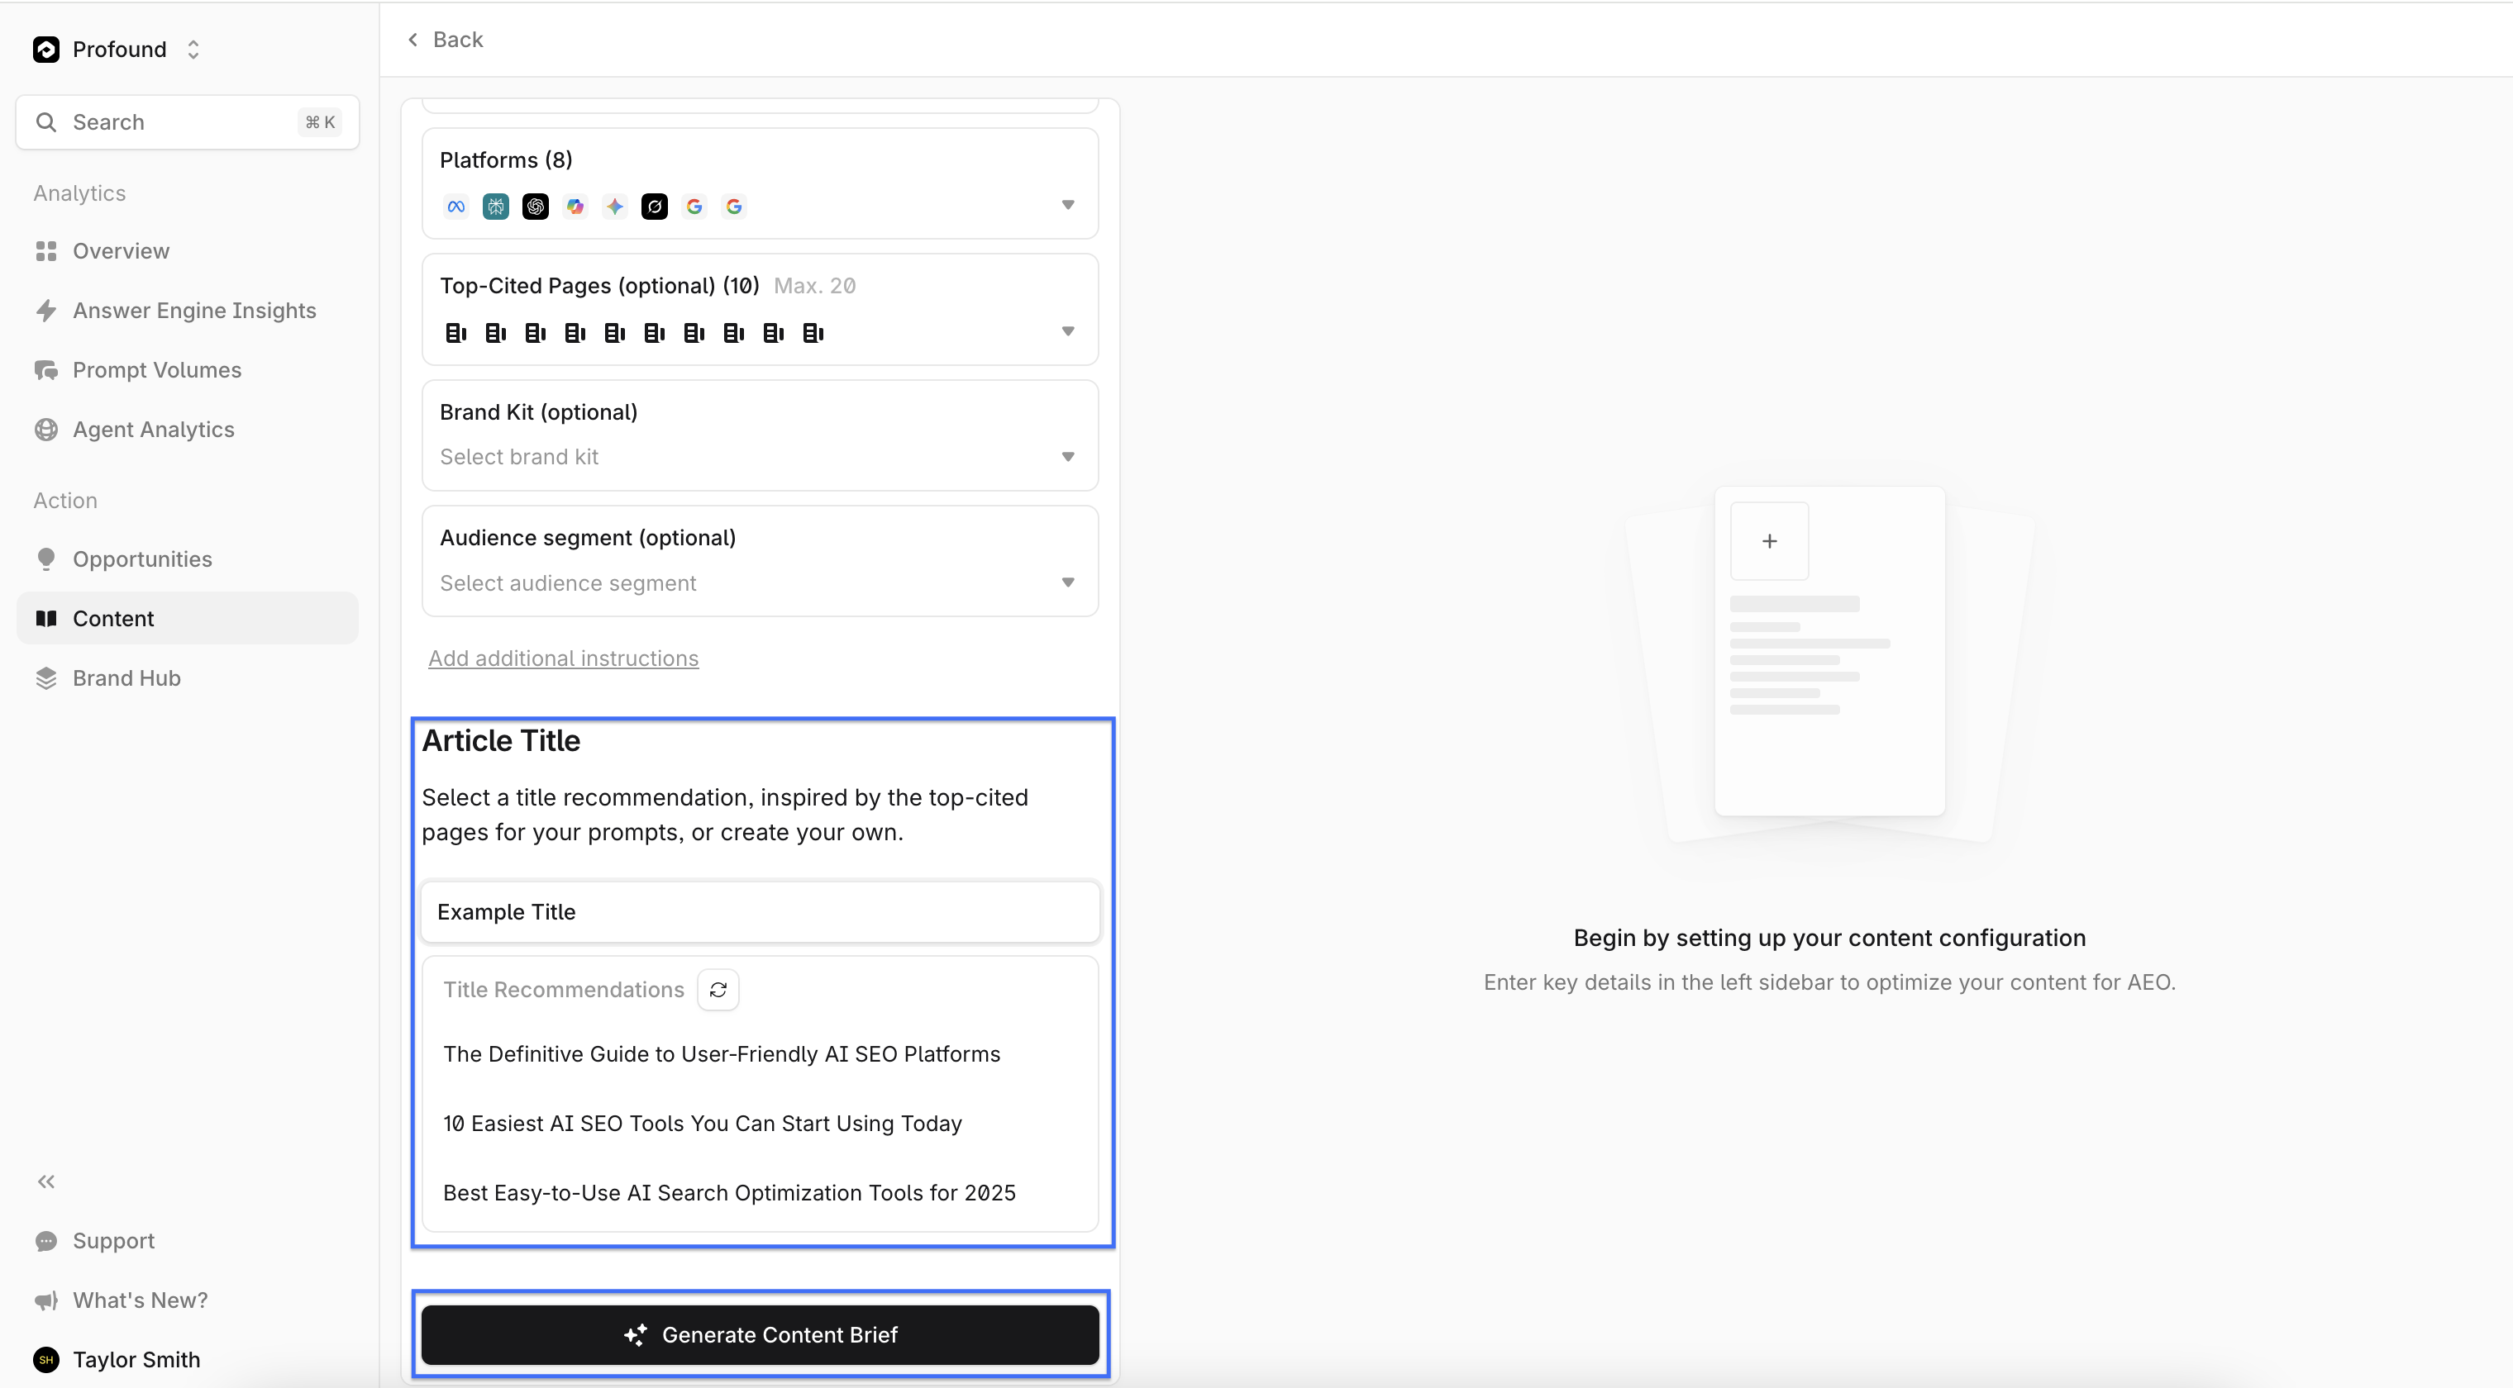The image size is (2513, 1388).
Task: Open the Taylor Smith account menu
Action: 136,1360
